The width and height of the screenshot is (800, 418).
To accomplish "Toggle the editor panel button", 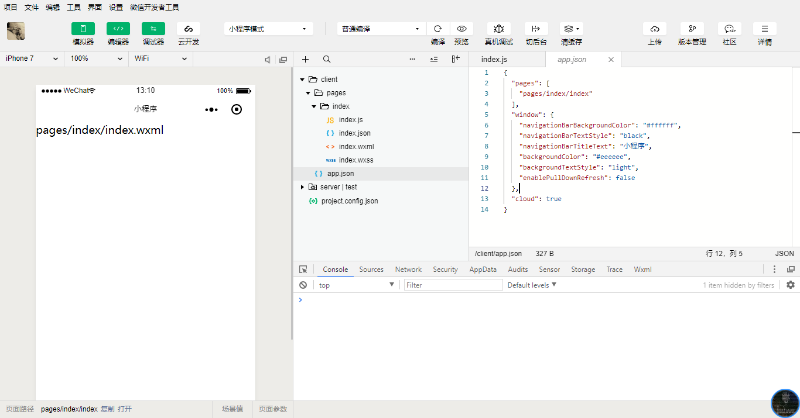I will coord(118,29).
